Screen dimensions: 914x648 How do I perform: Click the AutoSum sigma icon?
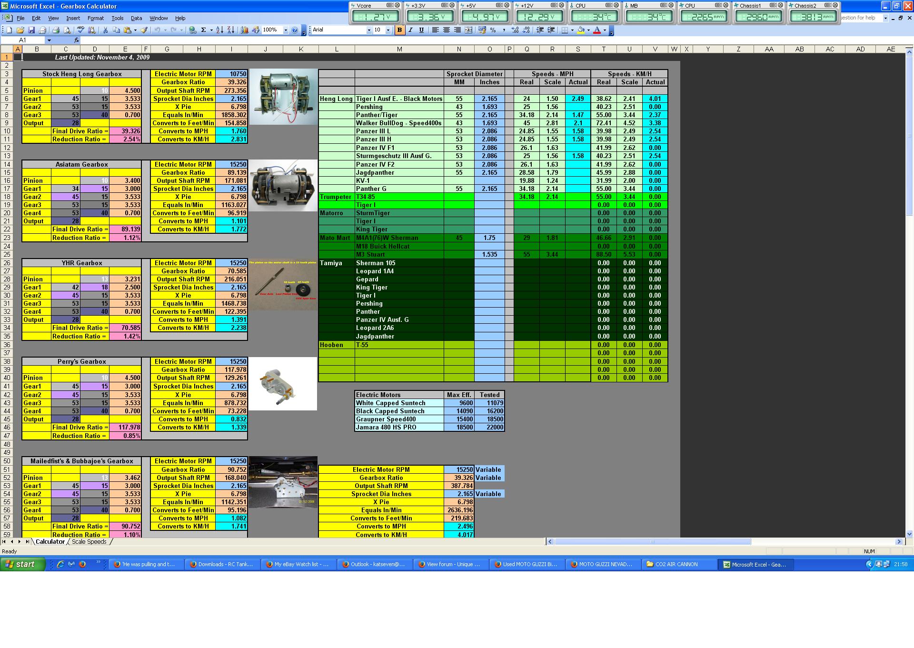pyautogui.click(x=203, y=30)
